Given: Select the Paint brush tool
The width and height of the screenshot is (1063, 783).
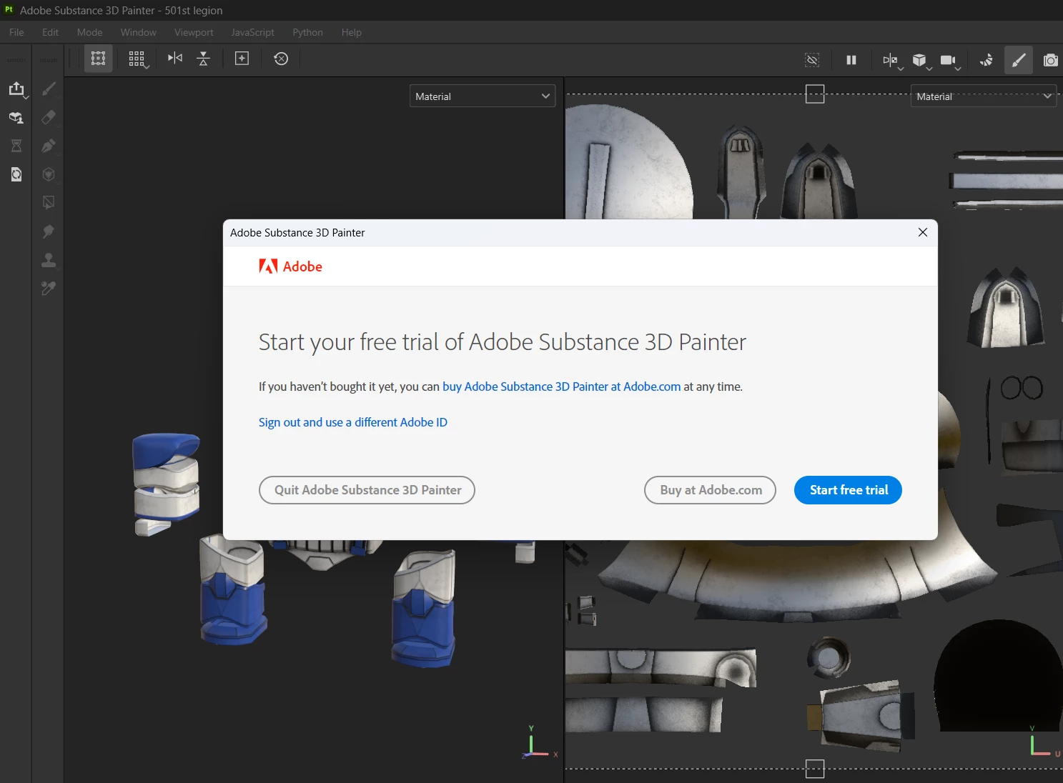Looking at the screenshot, I should pyautogui.click(x=49, y=89).
